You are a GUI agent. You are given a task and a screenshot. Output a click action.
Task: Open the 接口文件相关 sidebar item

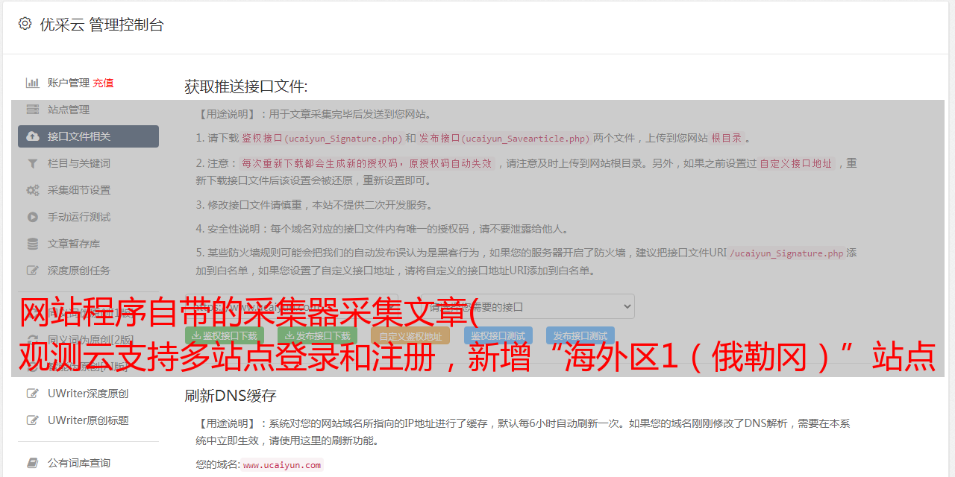[88, 136]
